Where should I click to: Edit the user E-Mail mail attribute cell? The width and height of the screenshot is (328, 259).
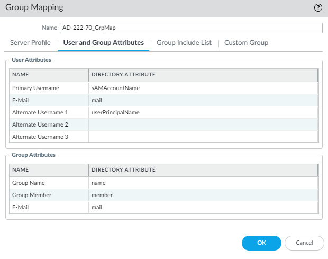click(x=203, y=100)
